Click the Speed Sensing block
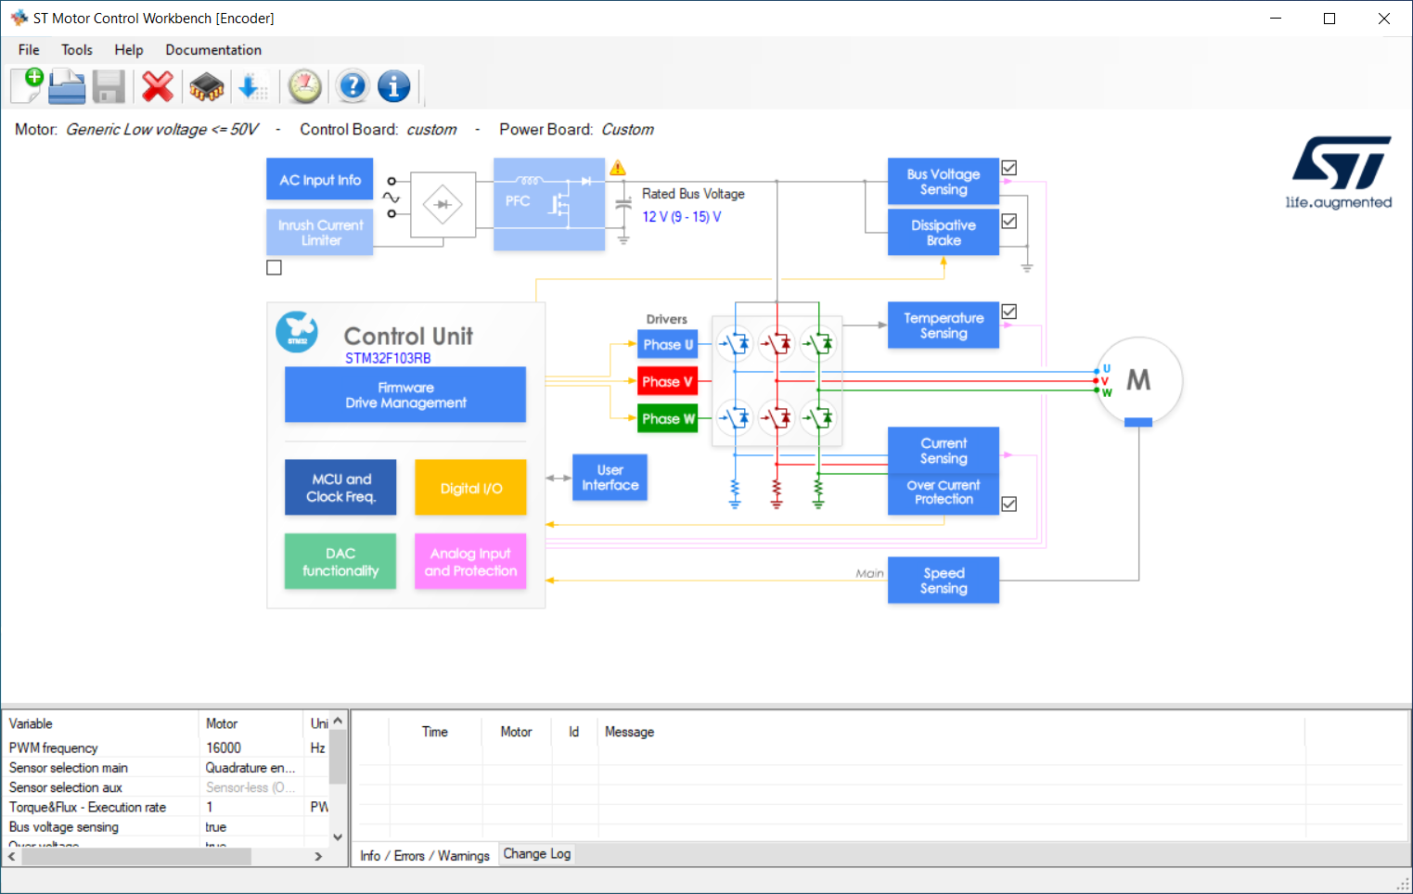The height and width of the screenshot is (894, 1413). pos(943,581)
